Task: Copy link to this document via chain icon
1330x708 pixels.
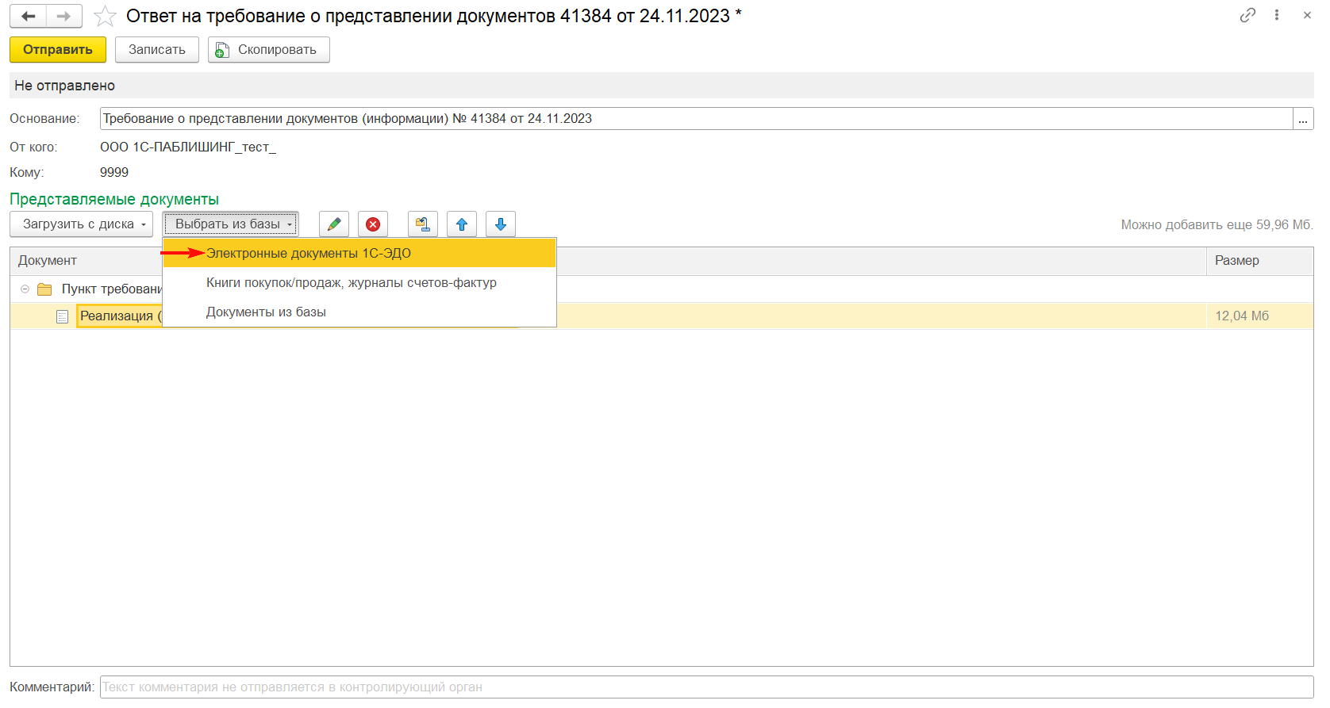Action: (1247, 15)
